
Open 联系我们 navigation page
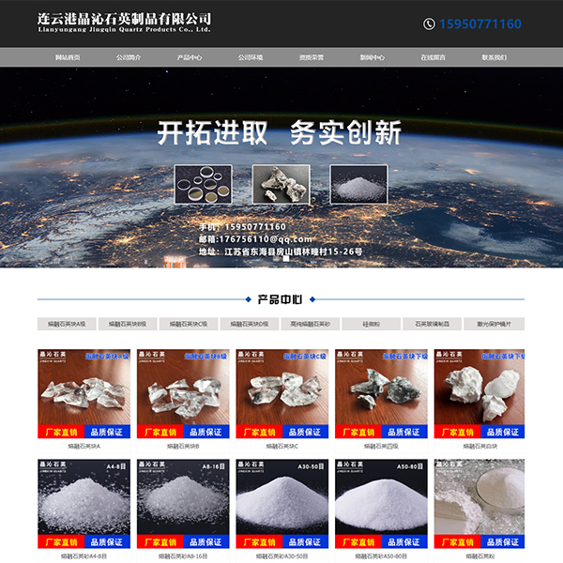(x=495, y=57)
